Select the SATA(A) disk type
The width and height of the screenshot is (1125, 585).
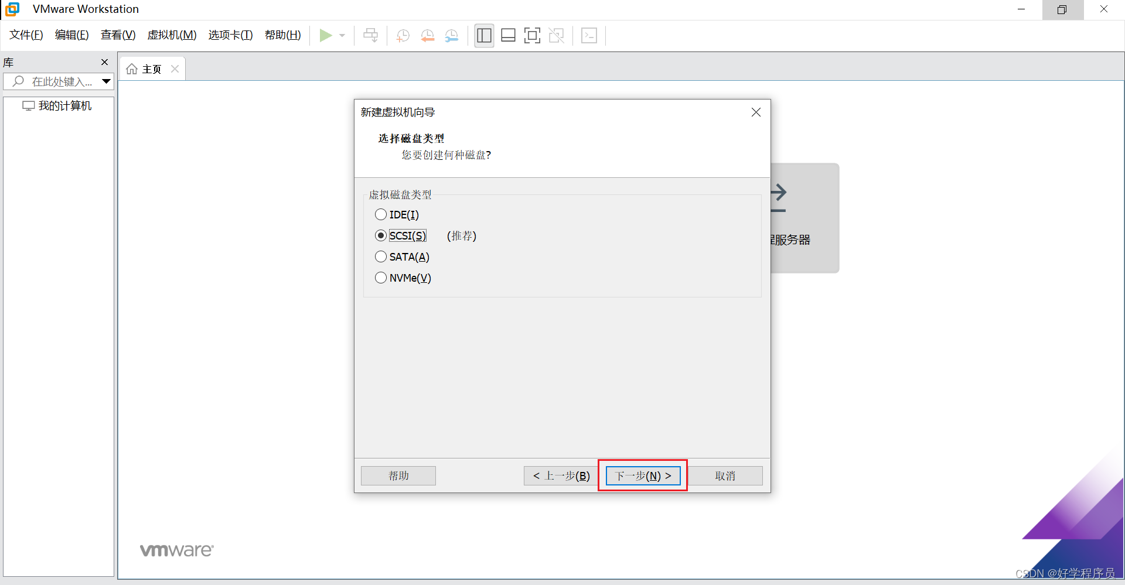tap(402, 257)
